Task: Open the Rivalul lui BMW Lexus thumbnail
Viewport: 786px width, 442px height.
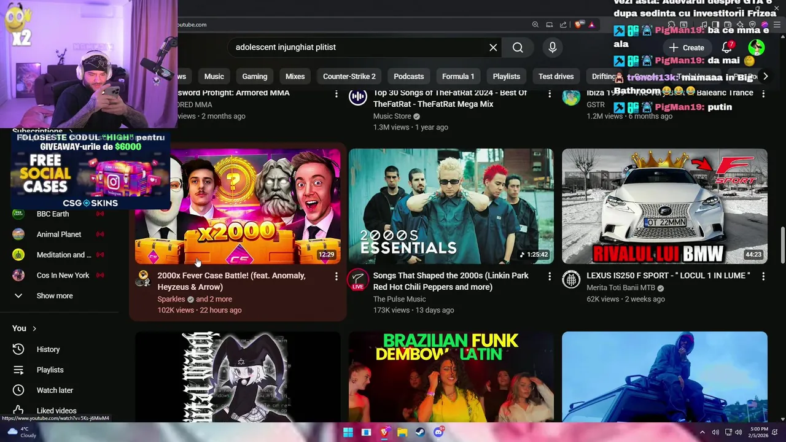Action: 664,206
